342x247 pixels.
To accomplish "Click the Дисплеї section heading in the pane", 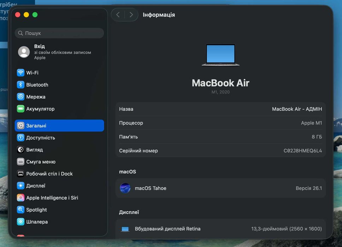I will point(129,212).
